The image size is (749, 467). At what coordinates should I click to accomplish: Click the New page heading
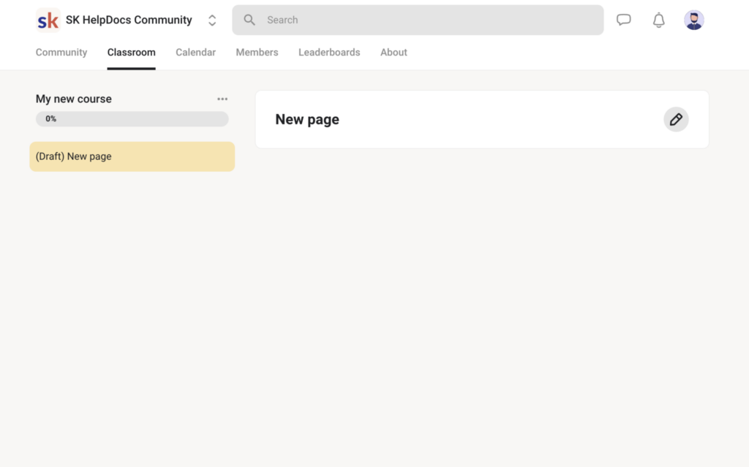[x=307, y=120]
